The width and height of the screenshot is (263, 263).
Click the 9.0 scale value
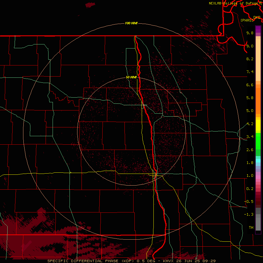(250, 46)
